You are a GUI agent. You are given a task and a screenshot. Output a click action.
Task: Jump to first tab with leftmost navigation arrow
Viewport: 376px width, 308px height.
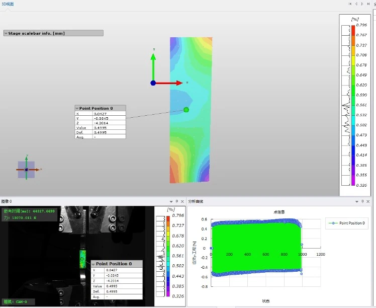(x=350, y=4)
